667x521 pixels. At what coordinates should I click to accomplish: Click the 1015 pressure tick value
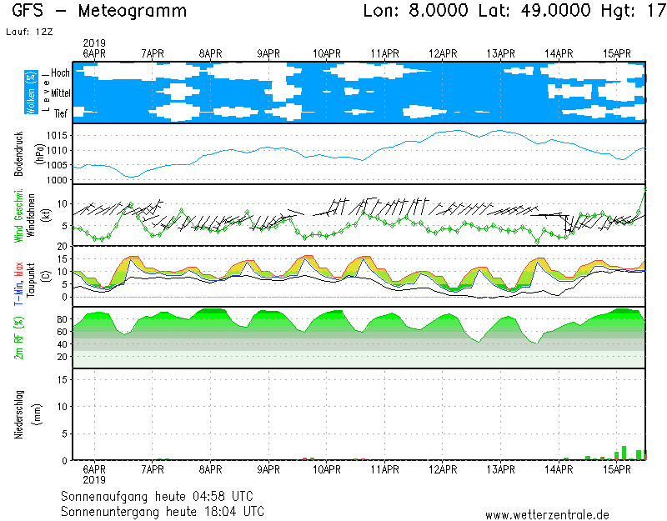point(58,135)
